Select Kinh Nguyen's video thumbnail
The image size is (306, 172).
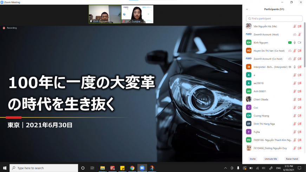click(x=105, y=14)
